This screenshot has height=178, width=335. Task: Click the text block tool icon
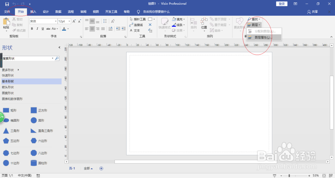(150, 31)
